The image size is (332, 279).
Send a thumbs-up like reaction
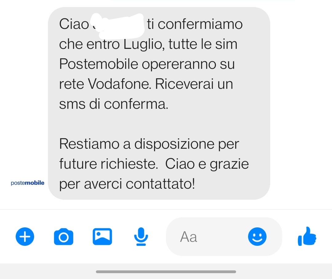pyautogui.click(x=307, y=236)
